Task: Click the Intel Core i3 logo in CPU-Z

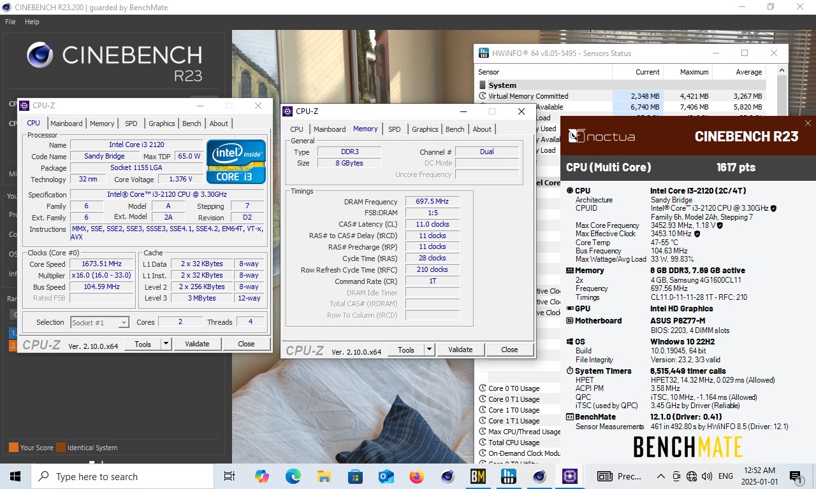Action: coord(236,162)
